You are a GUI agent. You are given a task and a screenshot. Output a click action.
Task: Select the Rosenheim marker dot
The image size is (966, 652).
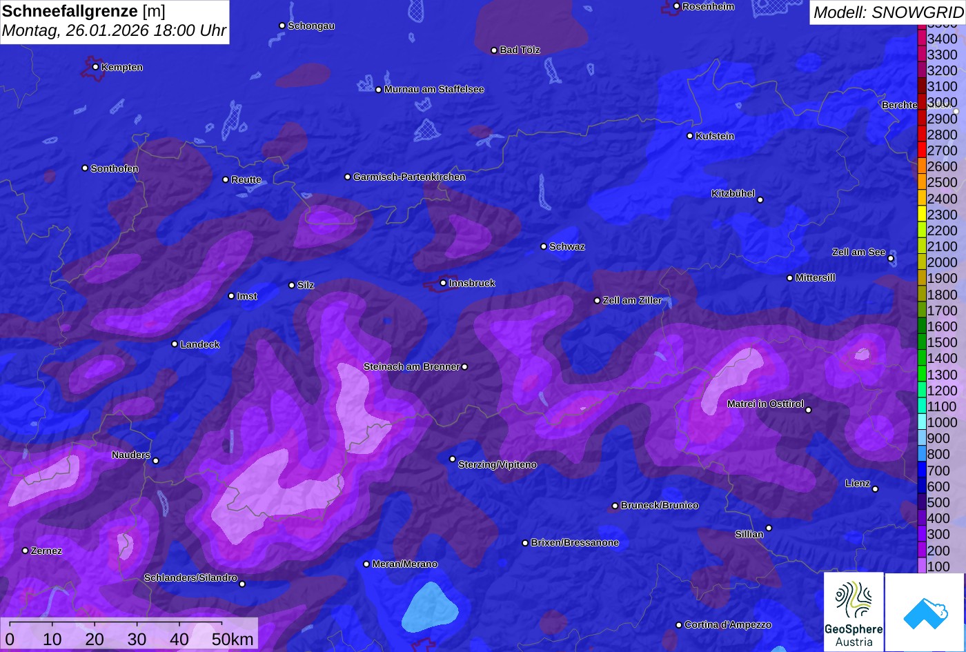pos(676,6)
